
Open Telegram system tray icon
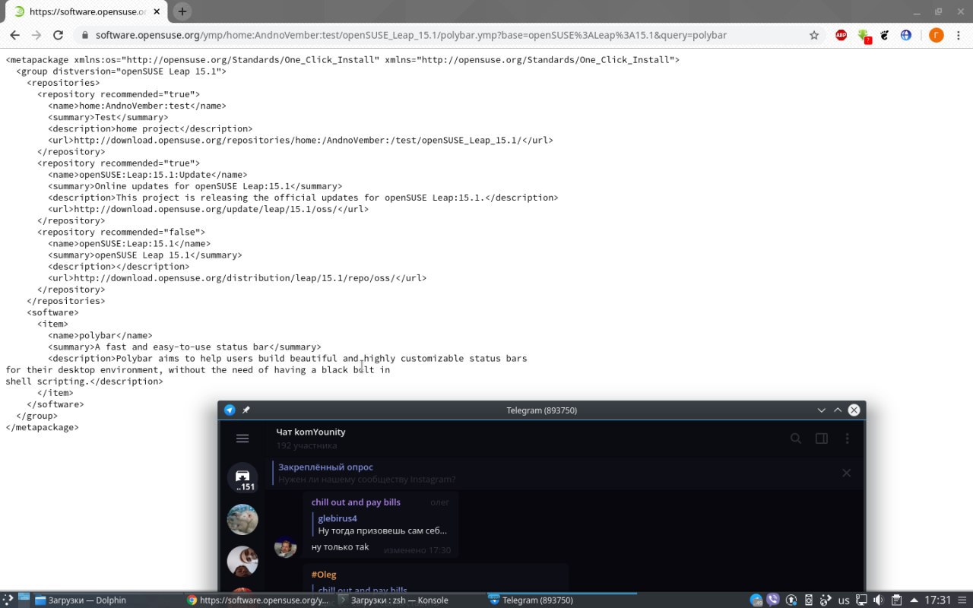tap(756, 600)
